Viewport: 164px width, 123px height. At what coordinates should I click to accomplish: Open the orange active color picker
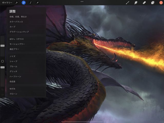pyautogui.click(x=161, y=3)
